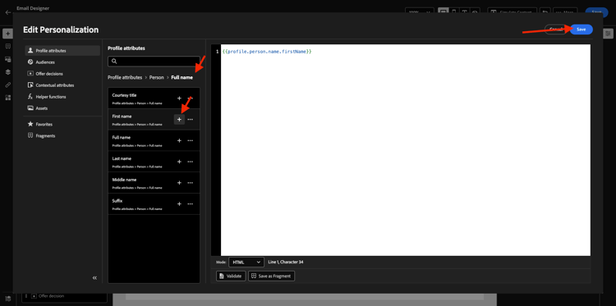The image size is (616, 306).
Task: Click the back arrow in Email Designer
Action: point(8,12)
